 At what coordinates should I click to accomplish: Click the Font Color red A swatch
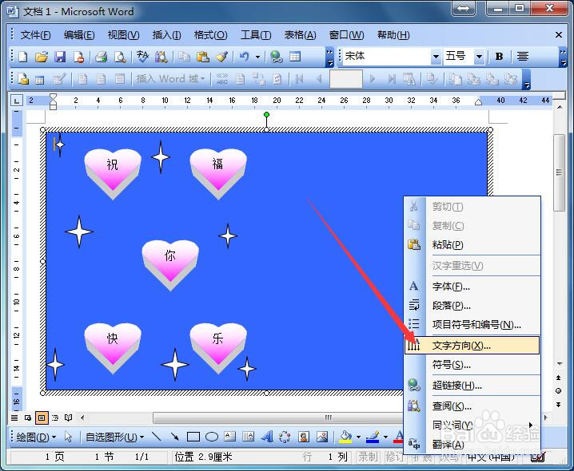tap(398, 437)
